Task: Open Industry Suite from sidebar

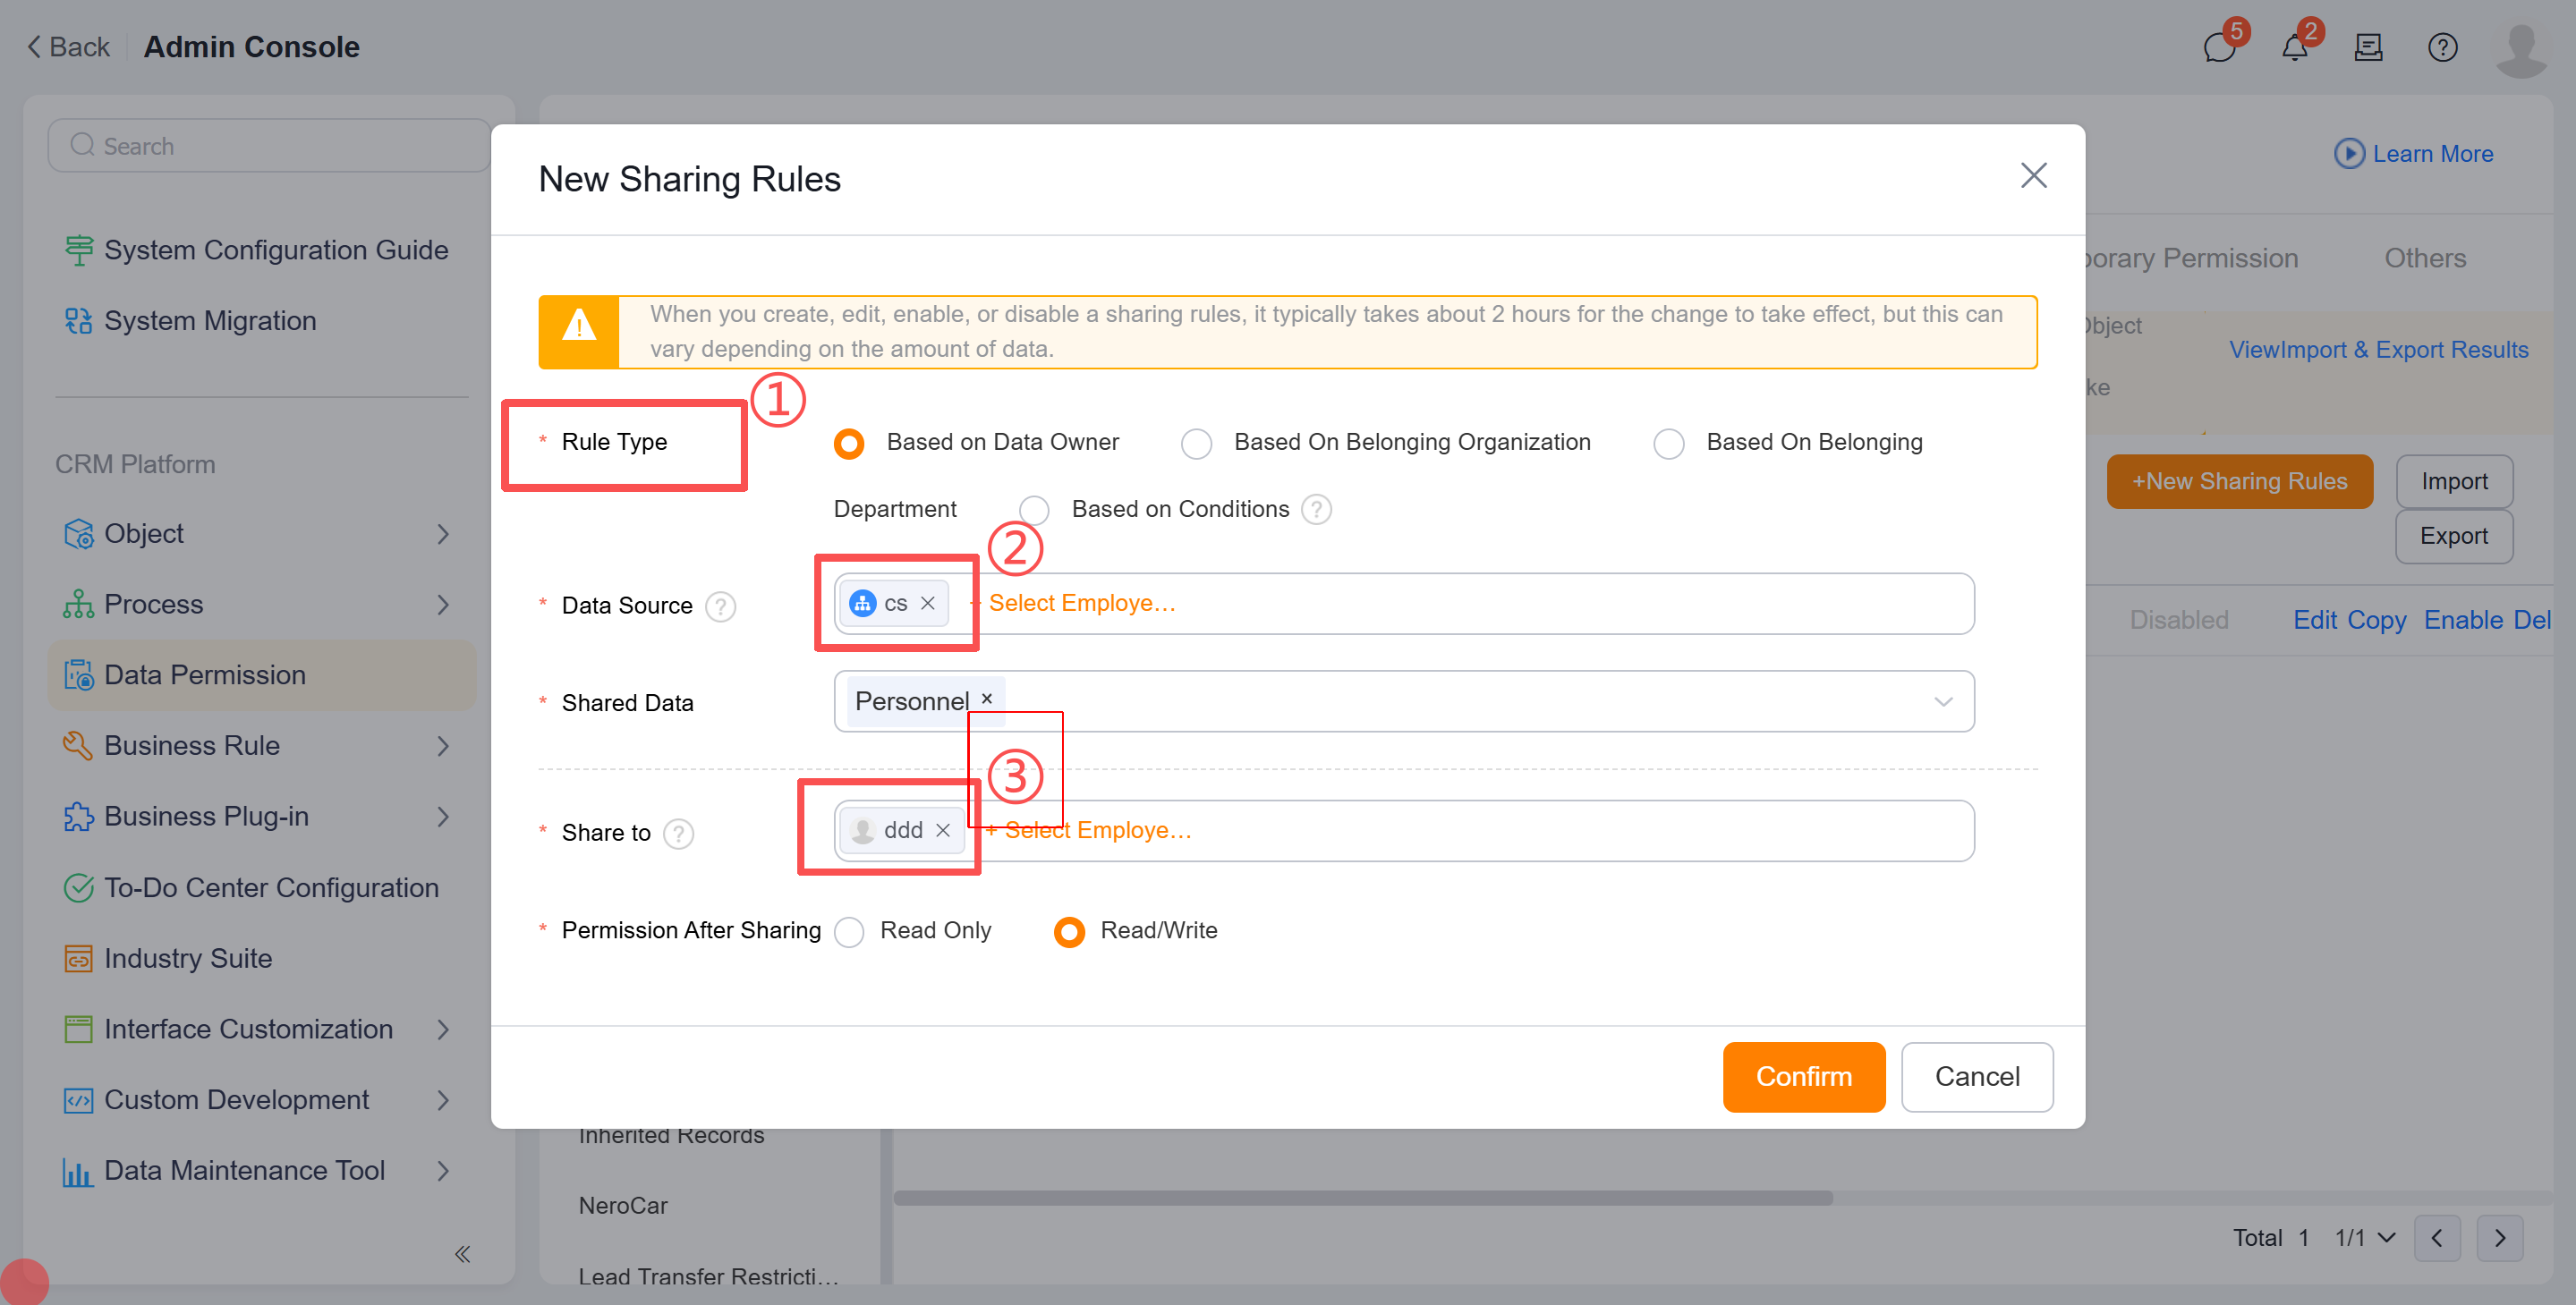Action: click(188, 958)
